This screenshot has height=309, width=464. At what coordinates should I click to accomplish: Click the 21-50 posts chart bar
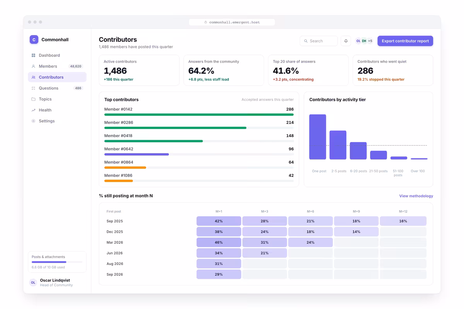379,155
